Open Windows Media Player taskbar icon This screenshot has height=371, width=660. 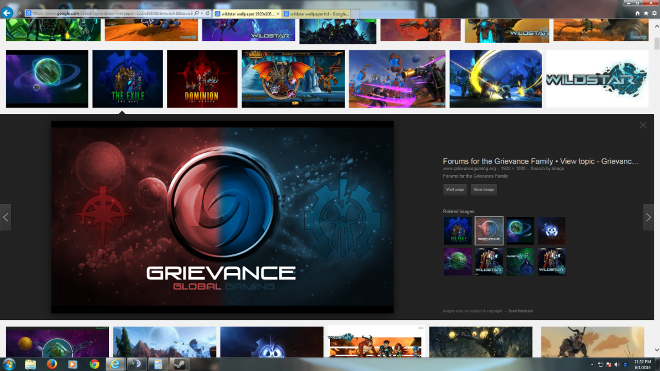(x=73, y=365)
